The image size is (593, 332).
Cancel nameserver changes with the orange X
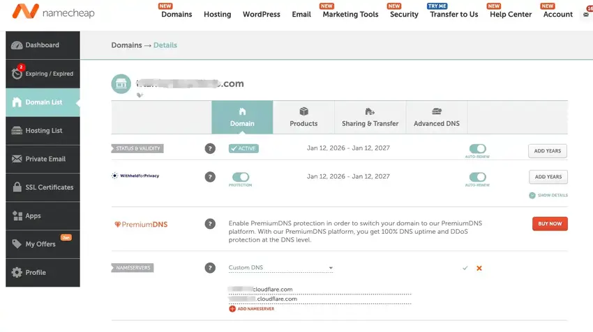479,268
